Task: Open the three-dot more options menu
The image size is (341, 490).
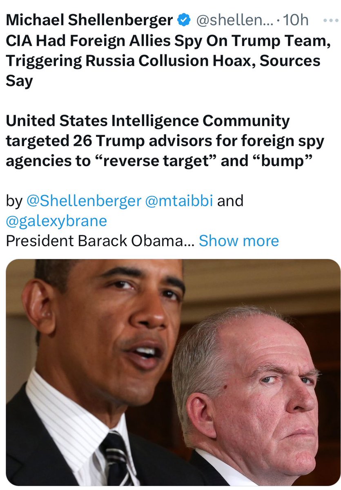Action: coord(330,20)
